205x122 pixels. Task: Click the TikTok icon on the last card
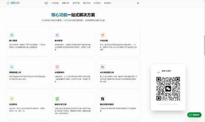tap(102, 99)
